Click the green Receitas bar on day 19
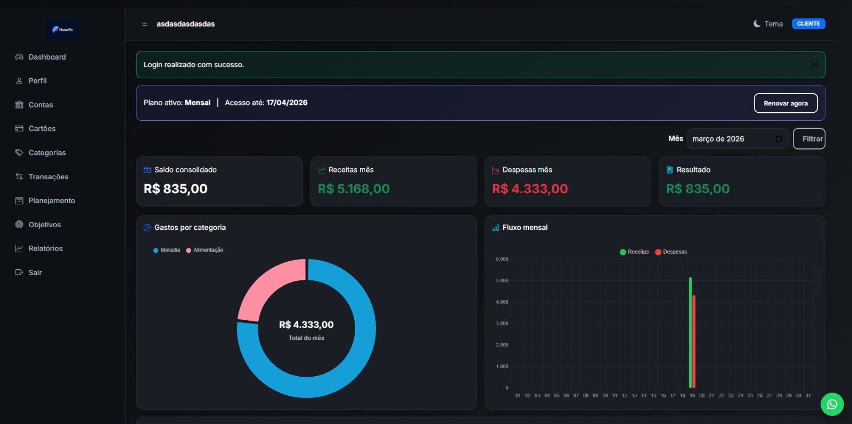This screenshot has height=424, width=852. tap(690, 332)
